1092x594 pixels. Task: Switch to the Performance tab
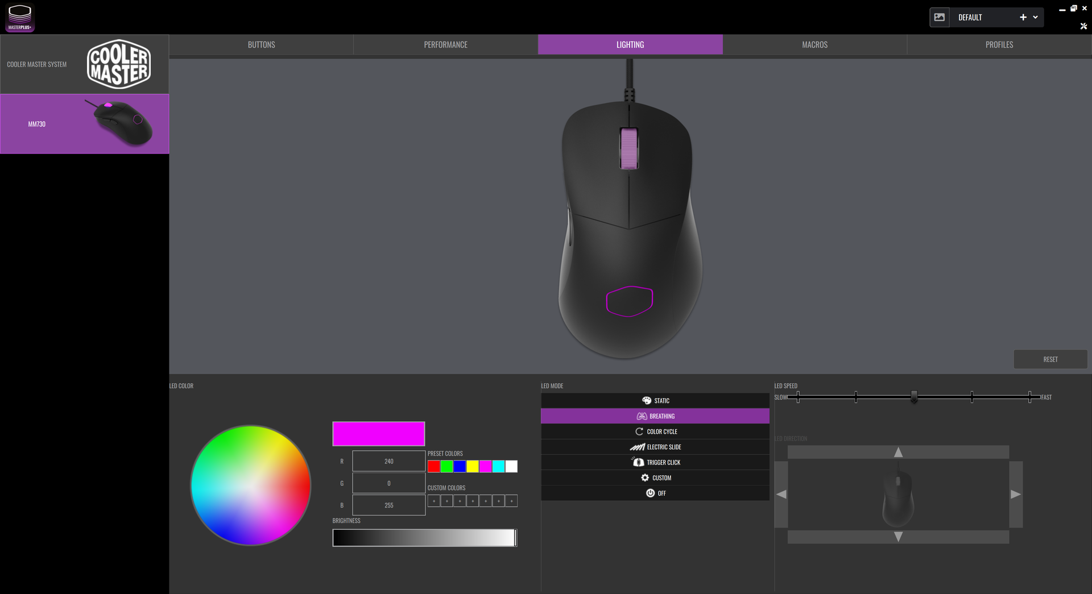click(446, 44)
